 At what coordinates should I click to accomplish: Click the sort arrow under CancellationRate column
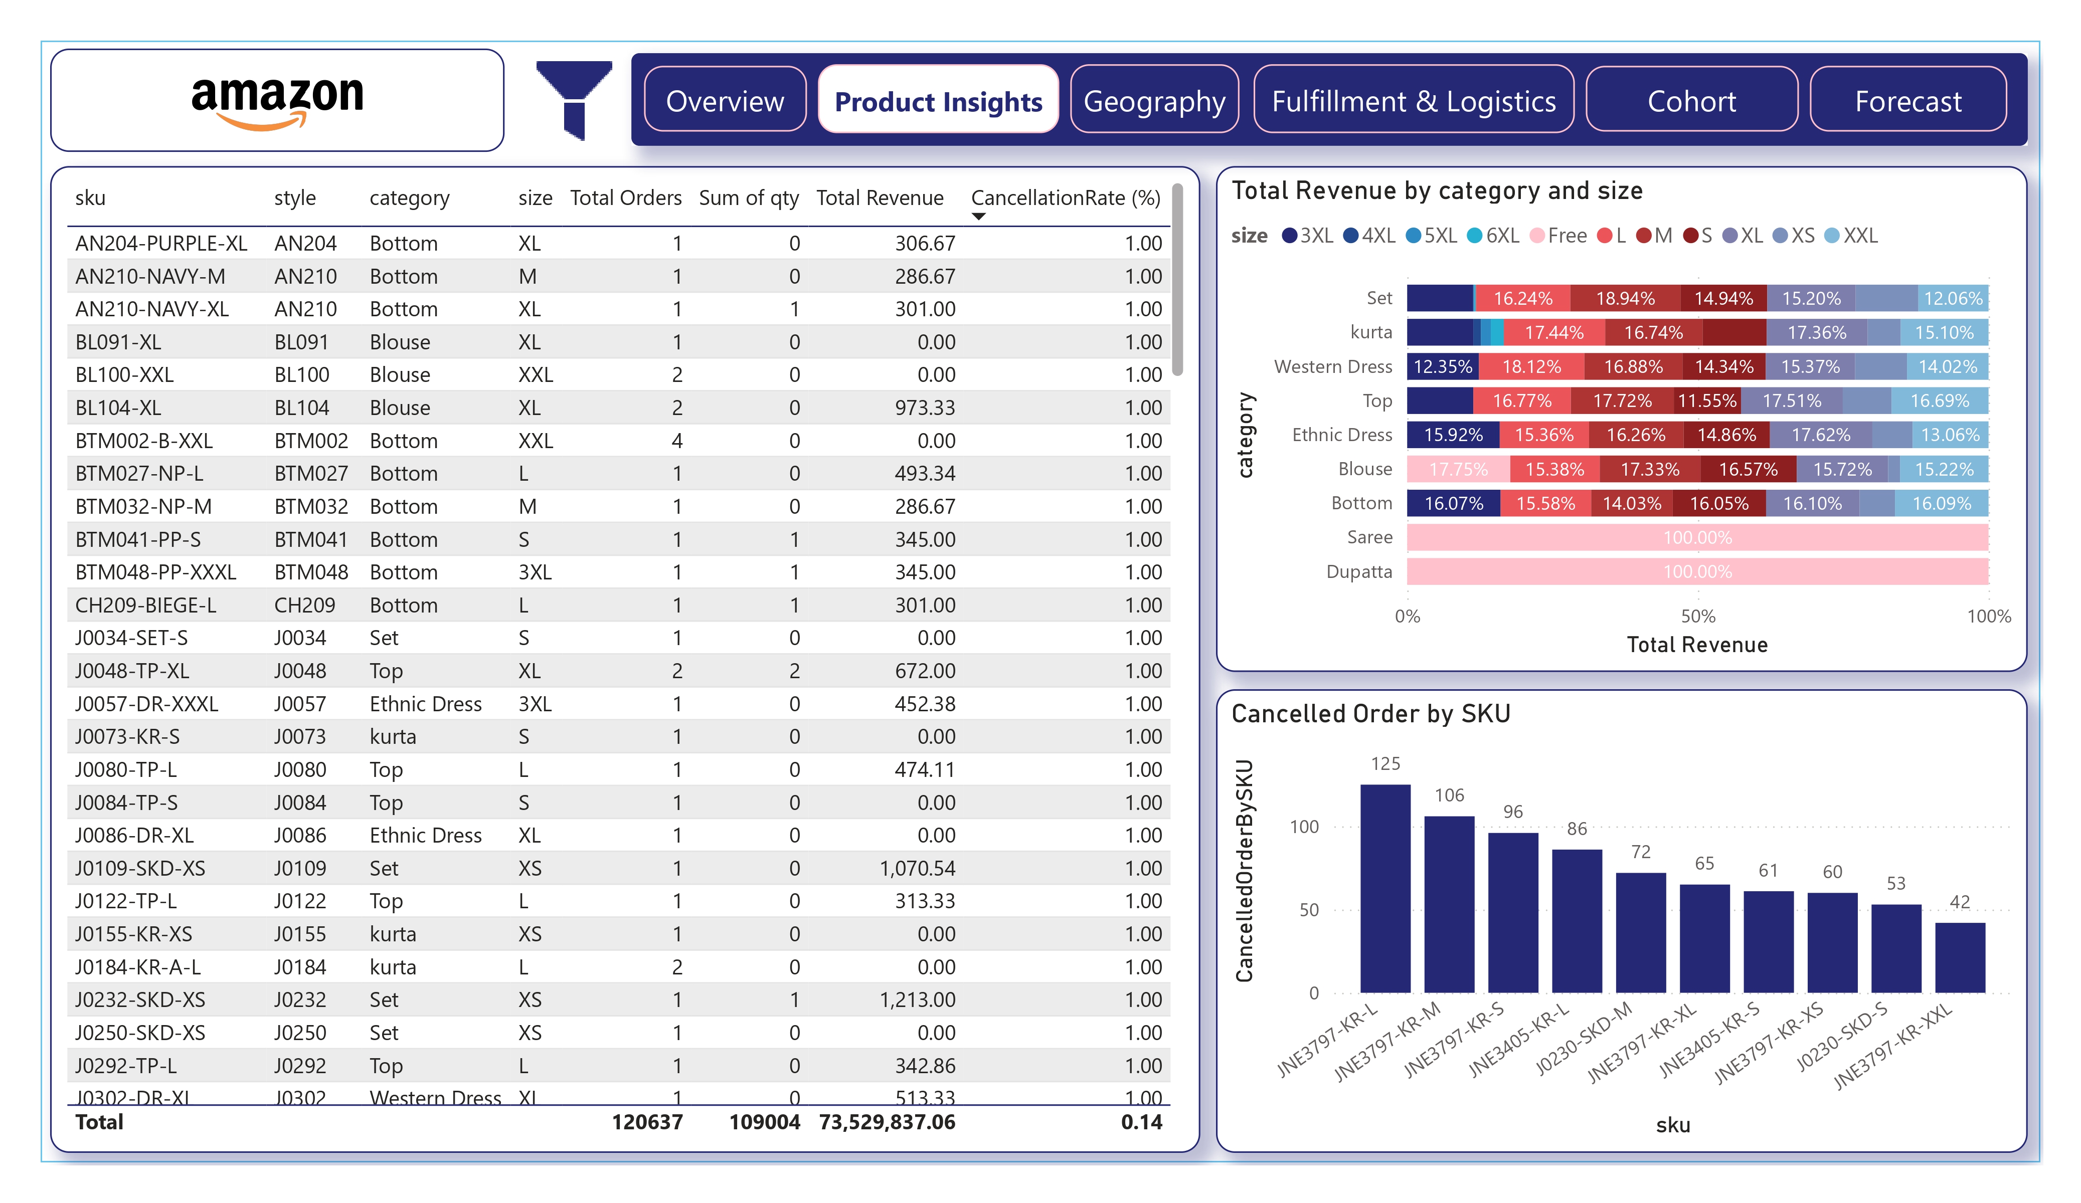(x=978, y=217)
